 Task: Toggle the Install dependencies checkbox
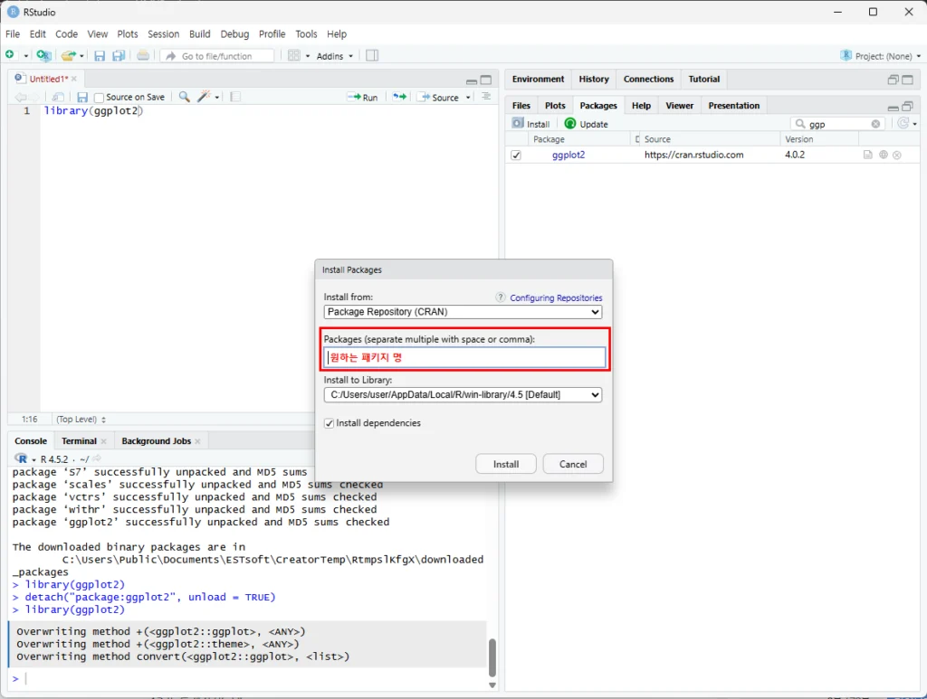click(x=330, y=423)
